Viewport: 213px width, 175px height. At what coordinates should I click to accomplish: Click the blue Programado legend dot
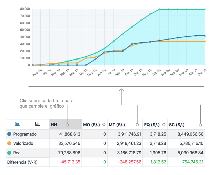click(x=9, y=134)
